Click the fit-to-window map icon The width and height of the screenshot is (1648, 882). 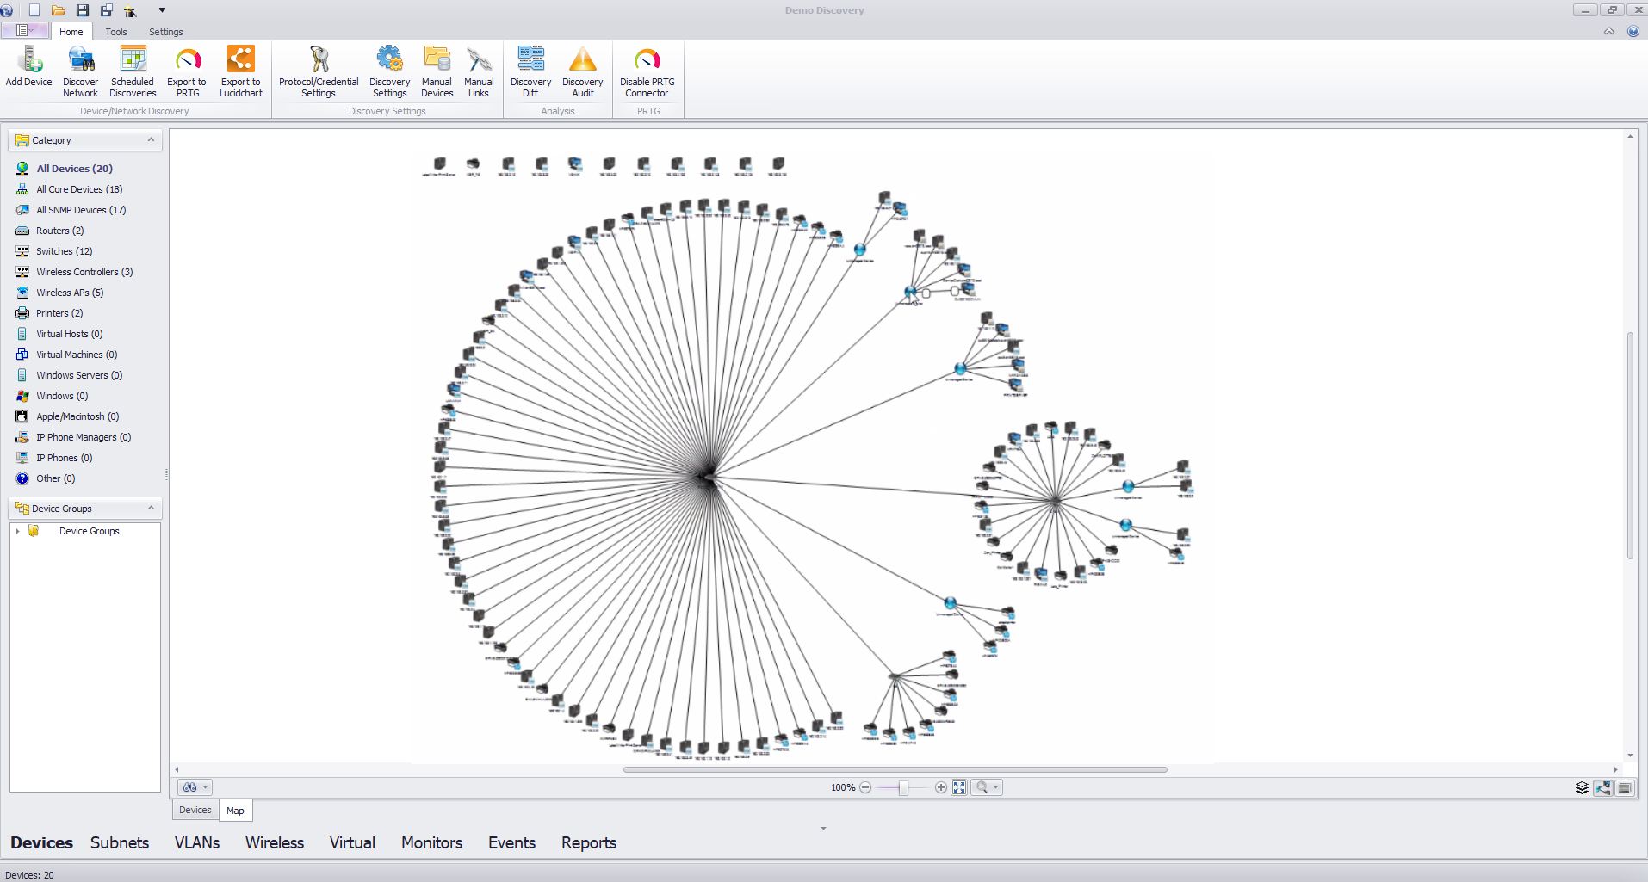click(x=959, y=787)
